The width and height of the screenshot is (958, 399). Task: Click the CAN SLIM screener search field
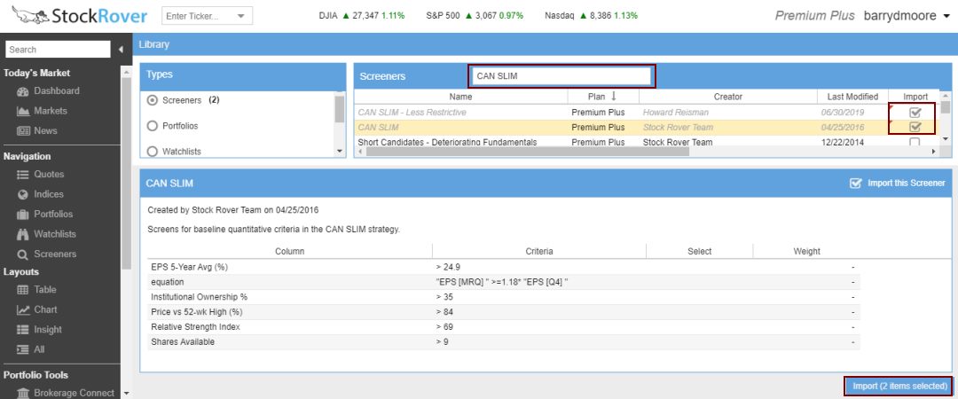click(x=562, y=76)
